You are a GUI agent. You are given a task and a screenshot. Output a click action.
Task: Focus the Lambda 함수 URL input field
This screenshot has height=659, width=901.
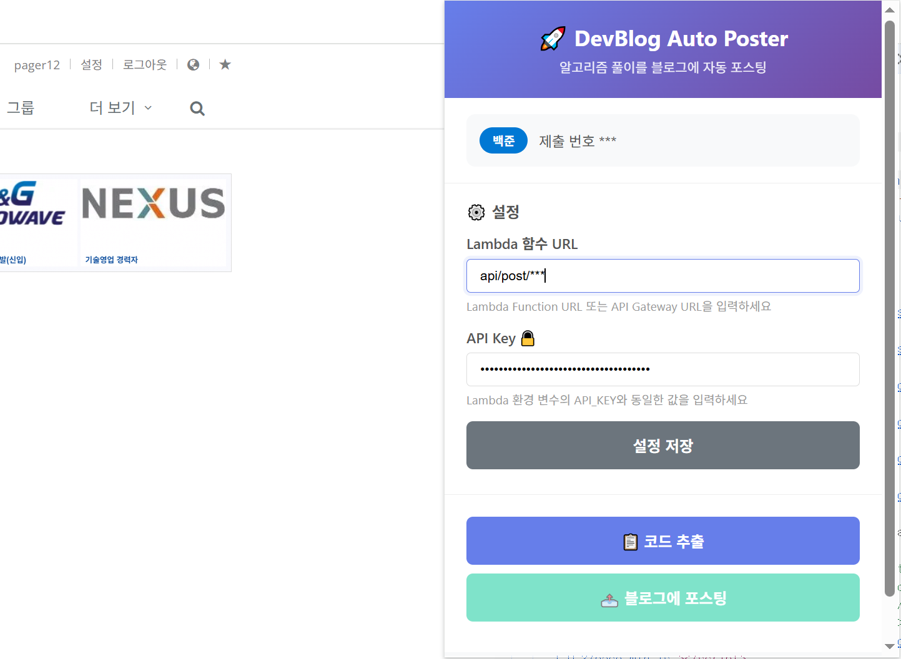pos(662,276)
